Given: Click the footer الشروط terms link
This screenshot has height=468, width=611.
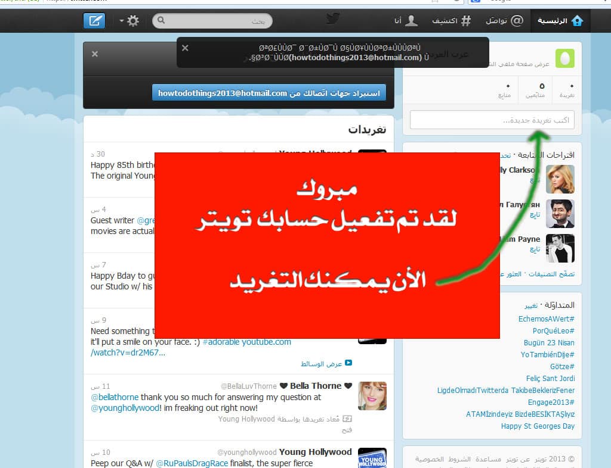Looking at the screenshot, I should [461, 459].
